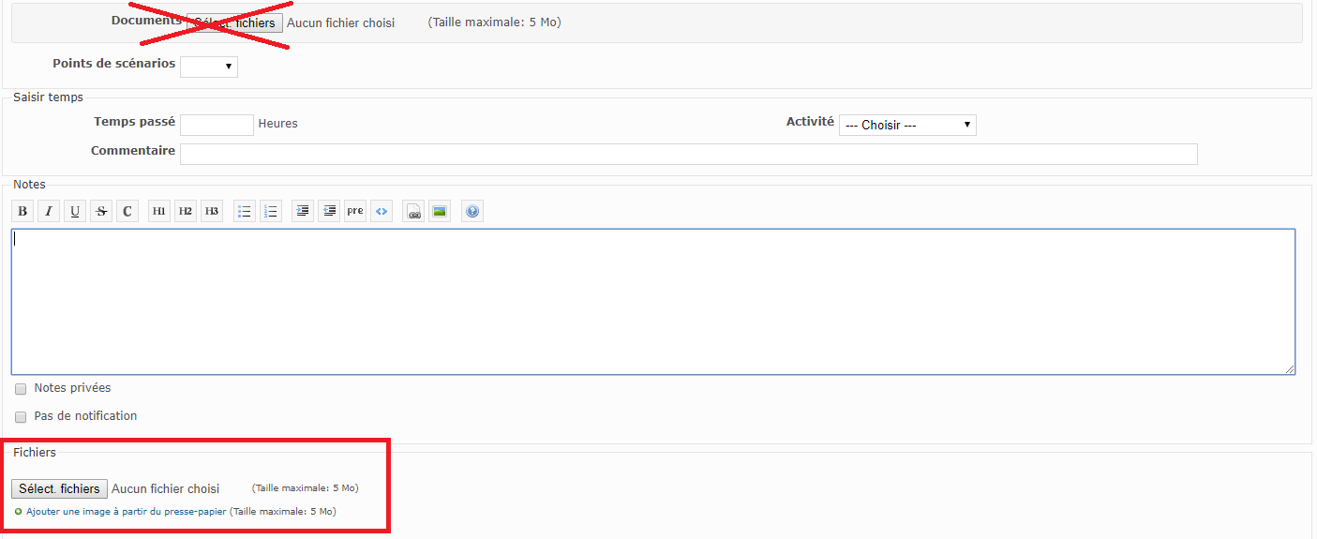The image size is (1317, 539).
Task: Open the text formatting help icon
Action: click(472, 212)
